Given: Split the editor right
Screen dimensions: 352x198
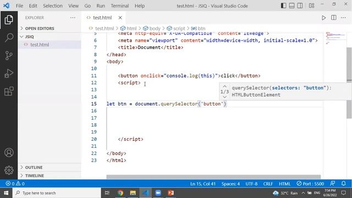Looking at the screenshot, I should click(x=334, y=18).
